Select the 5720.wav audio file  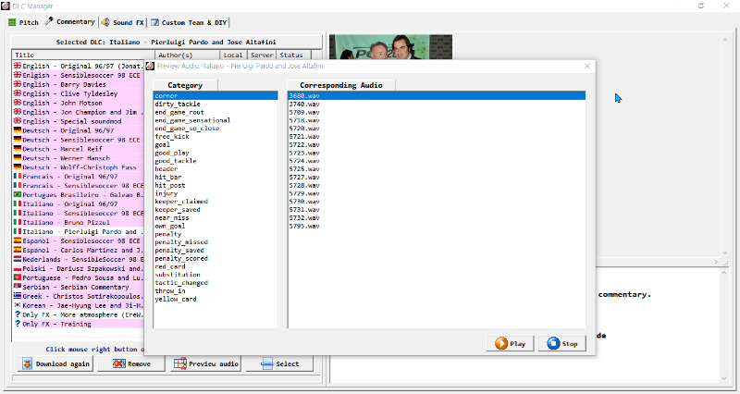pos(304,129)
